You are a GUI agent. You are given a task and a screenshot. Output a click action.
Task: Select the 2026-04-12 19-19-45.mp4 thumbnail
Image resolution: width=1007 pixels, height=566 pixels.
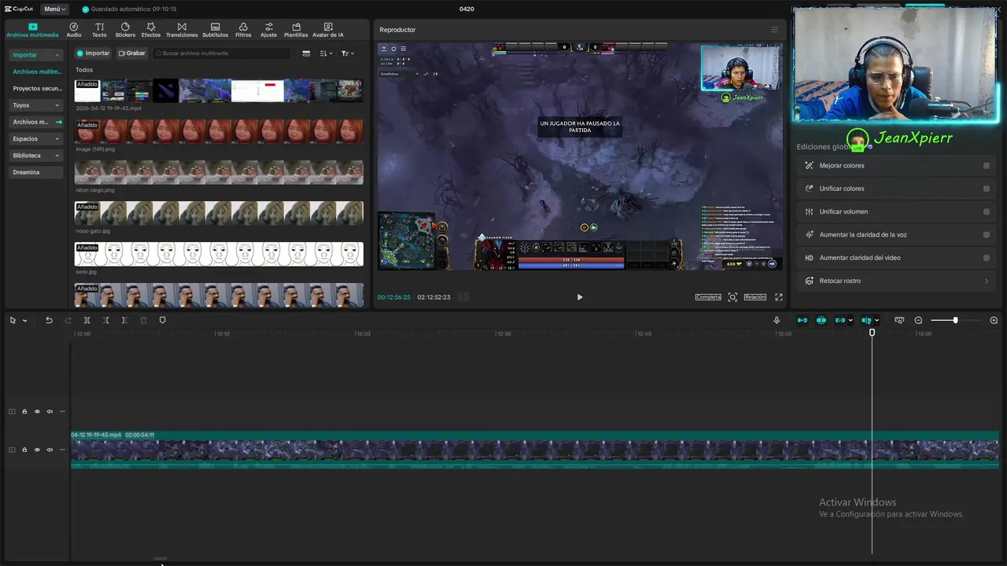pyautogui.click(x=219, y=90)
